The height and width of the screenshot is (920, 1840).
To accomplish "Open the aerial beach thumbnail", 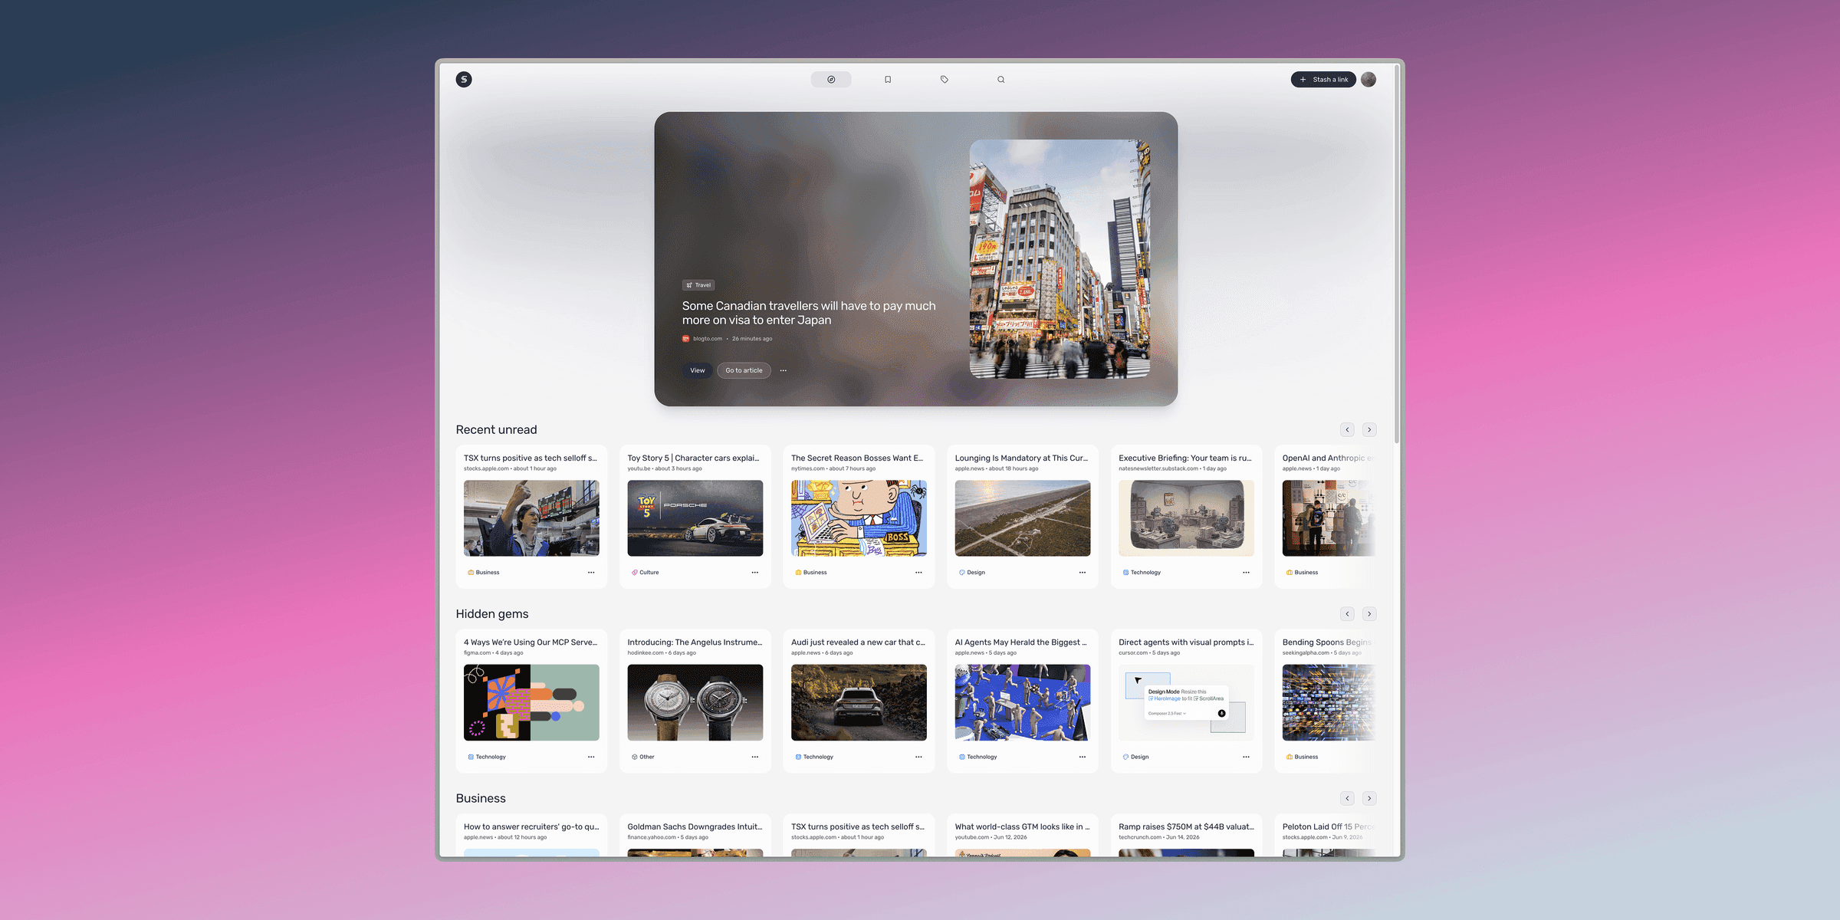I will click(1023, 518).
